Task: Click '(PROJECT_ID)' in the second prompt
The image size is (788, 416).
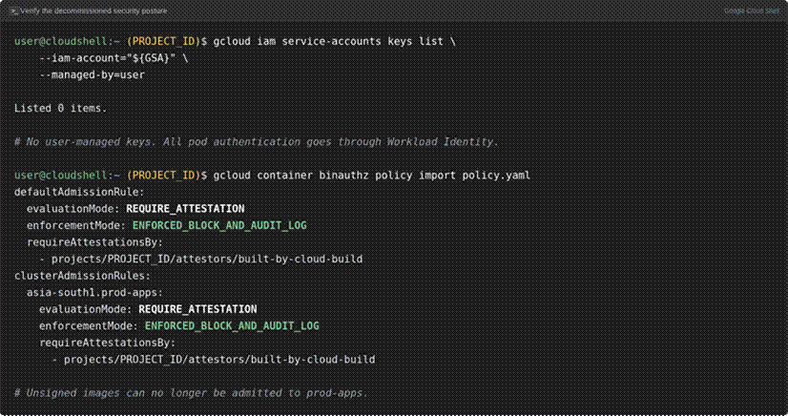Action: tap(164, 176)
